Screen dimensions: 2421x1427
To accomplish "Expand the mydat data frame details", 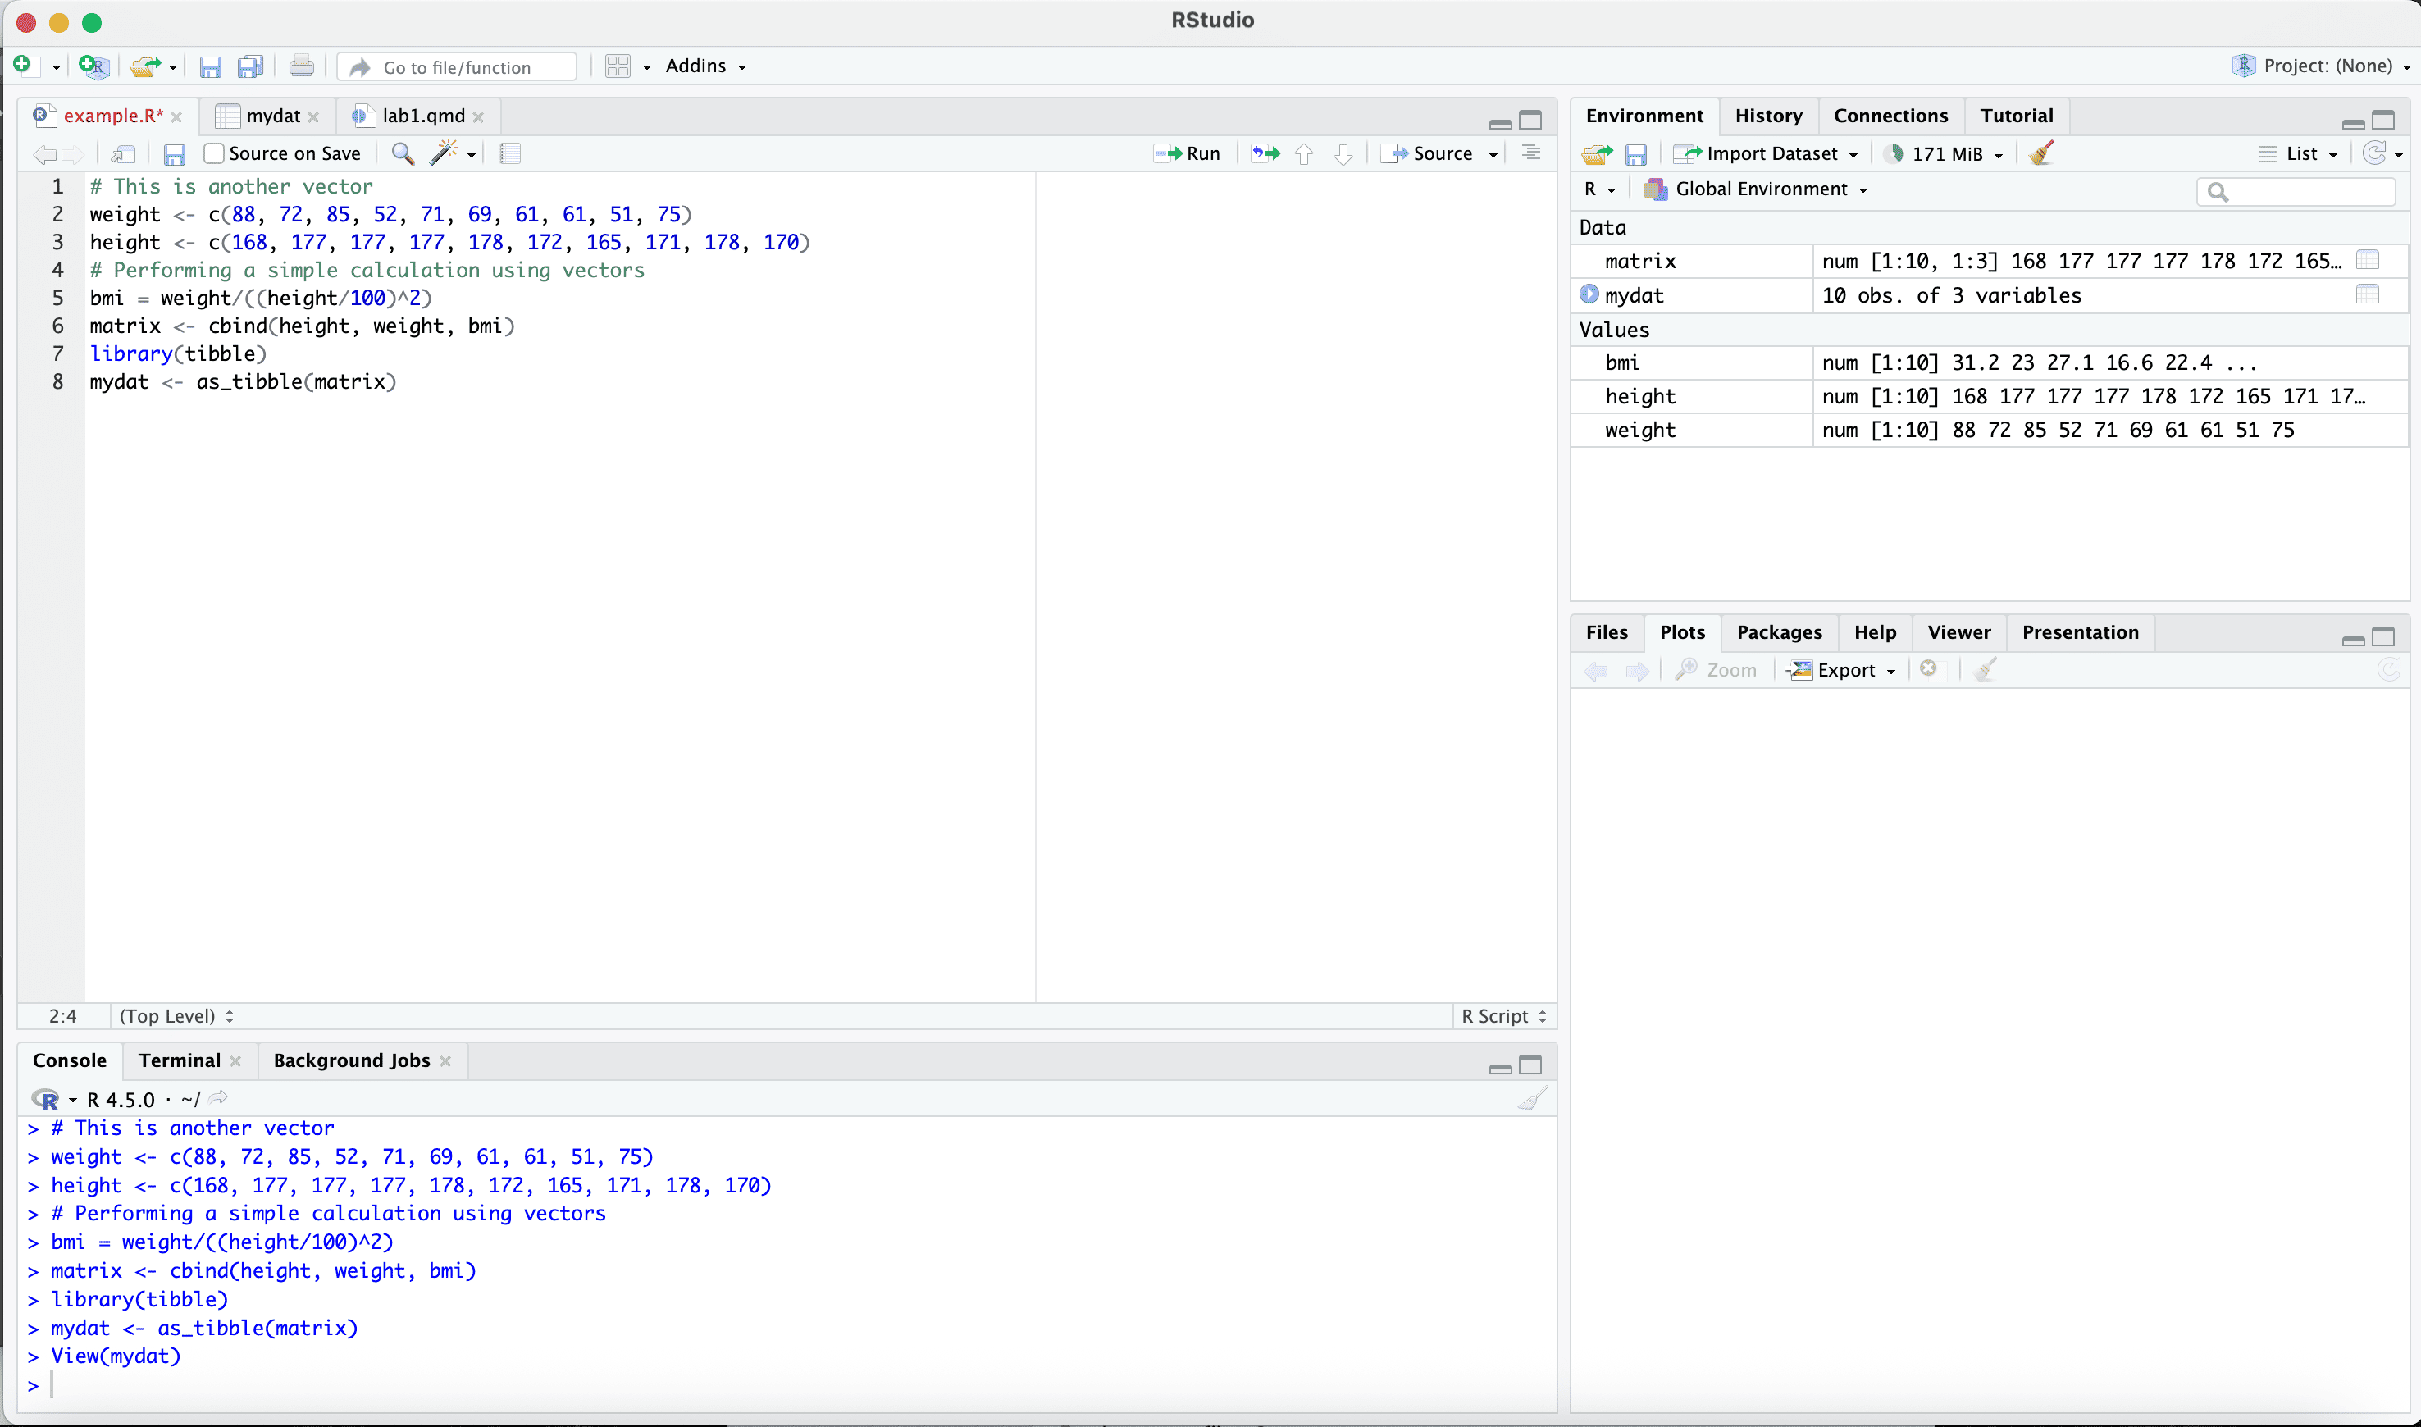I will [1589, 294].
